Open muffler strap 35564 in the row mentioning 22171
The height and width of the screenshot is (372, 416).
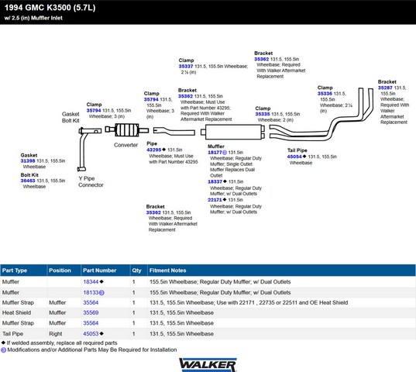pos(91,302)
